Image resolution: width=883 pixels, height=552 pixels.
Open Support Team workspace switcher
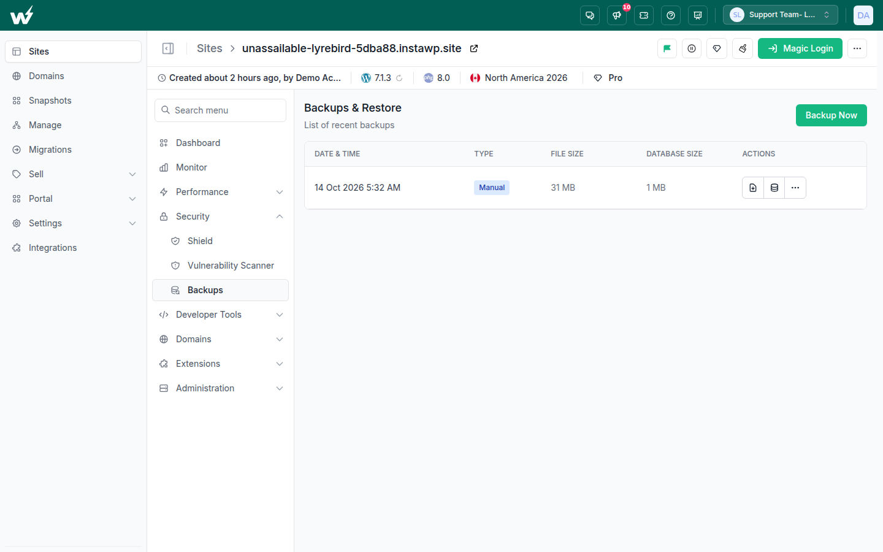[781, 15]
